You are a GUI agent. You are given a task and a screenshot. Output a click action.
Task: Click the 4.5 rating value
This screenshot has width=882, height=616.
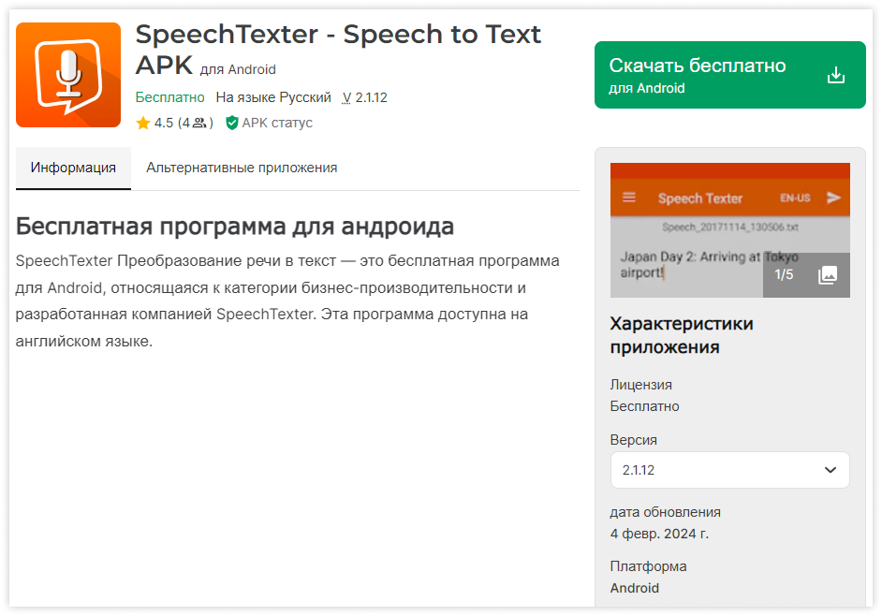point(164,123)
